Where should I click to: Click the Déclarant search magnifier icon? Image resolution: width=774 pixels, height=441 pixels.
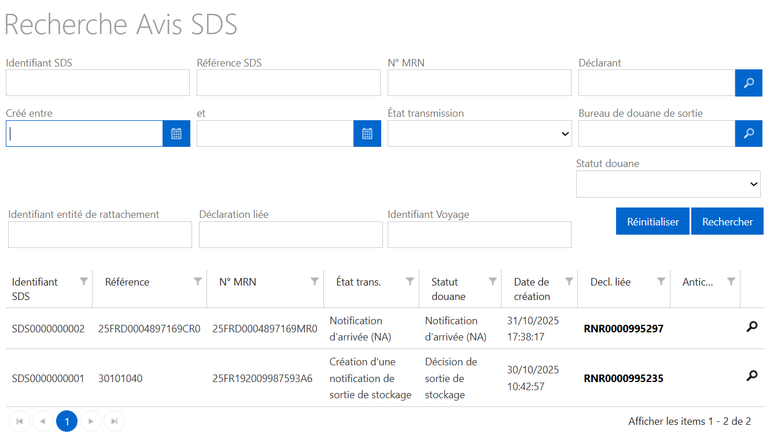tap(749, 83)
